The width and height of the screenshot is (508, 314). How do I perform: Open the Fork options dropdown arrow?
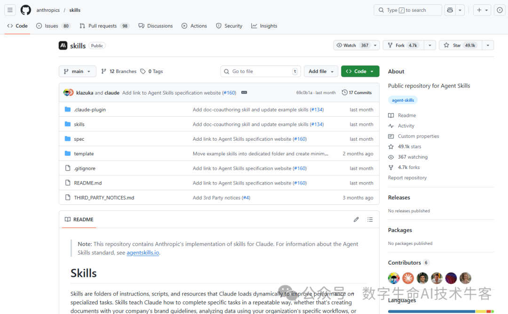point(430,45)
